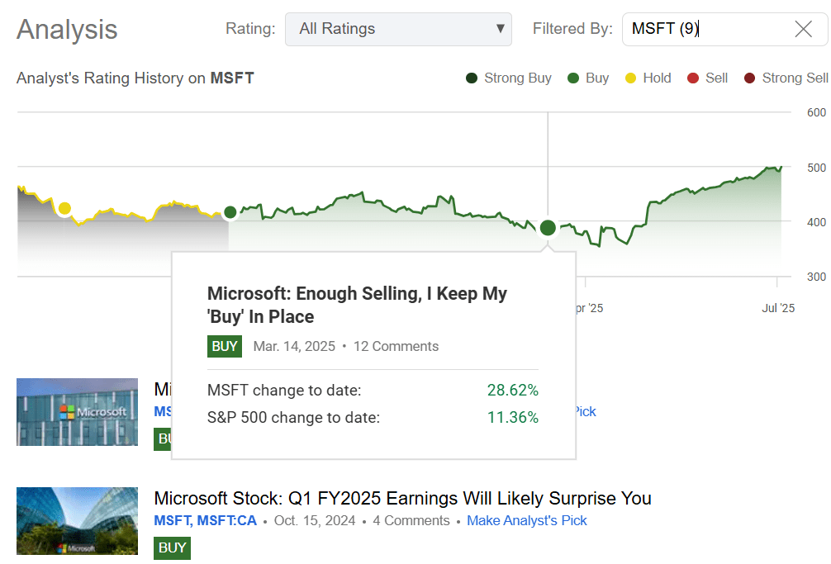Image resolution: width=831 pixels, height=564 pixels.
Task: Open 'Microsoft Stock: Q1 FY2025 Earnings' article
Action: coord(402,498)
